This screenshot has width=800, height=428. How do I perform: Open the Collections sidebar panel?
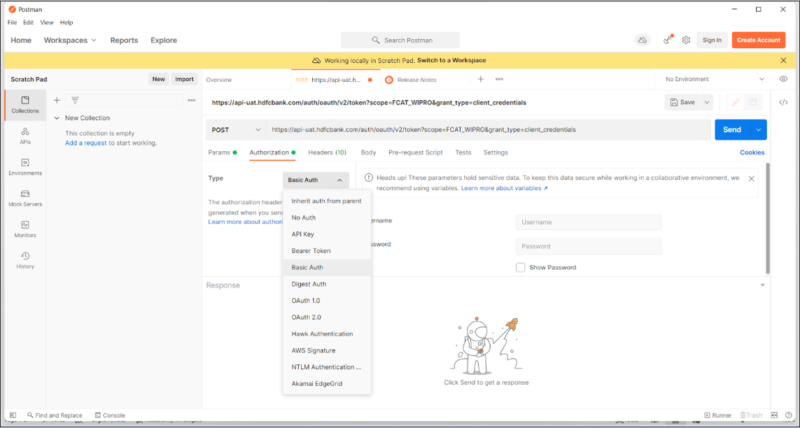[25, 104]
